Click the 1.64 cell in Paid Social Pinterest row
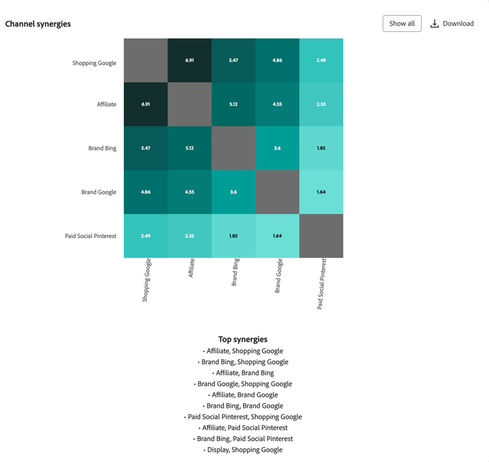The image size is (489, 462). click(x=277, y=236)
